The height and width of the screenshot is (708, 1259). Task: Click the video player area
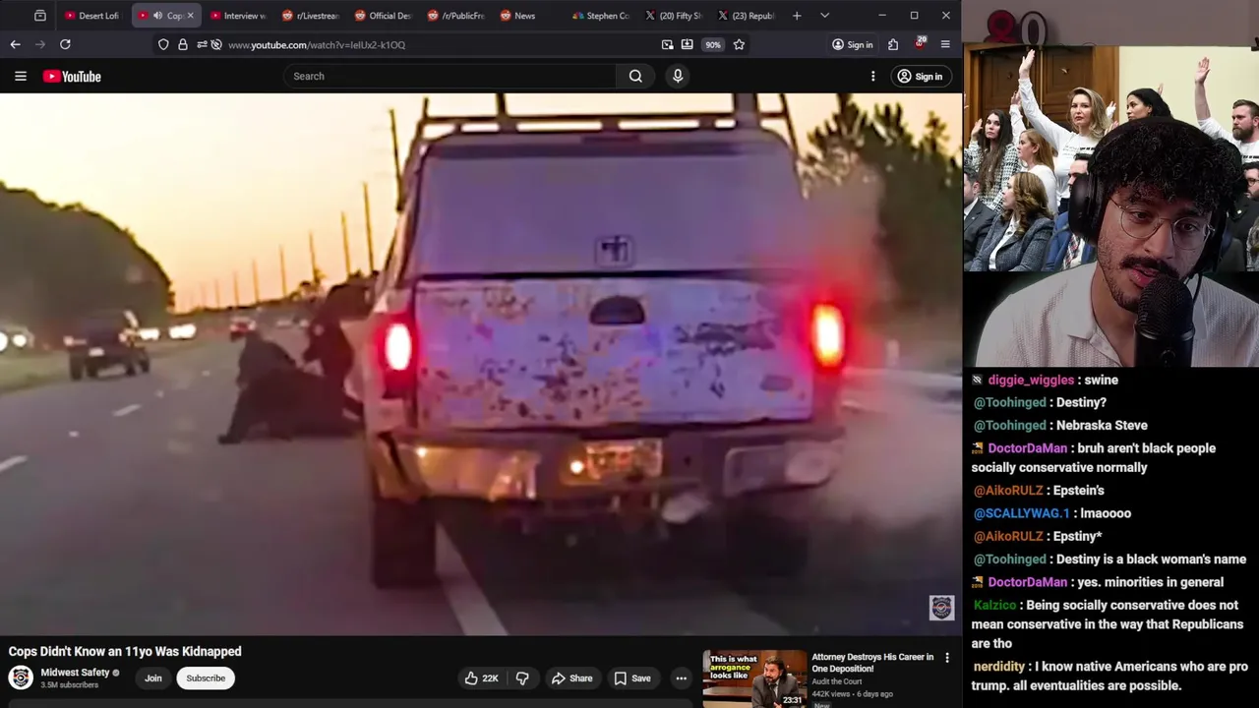click(480, 364)
